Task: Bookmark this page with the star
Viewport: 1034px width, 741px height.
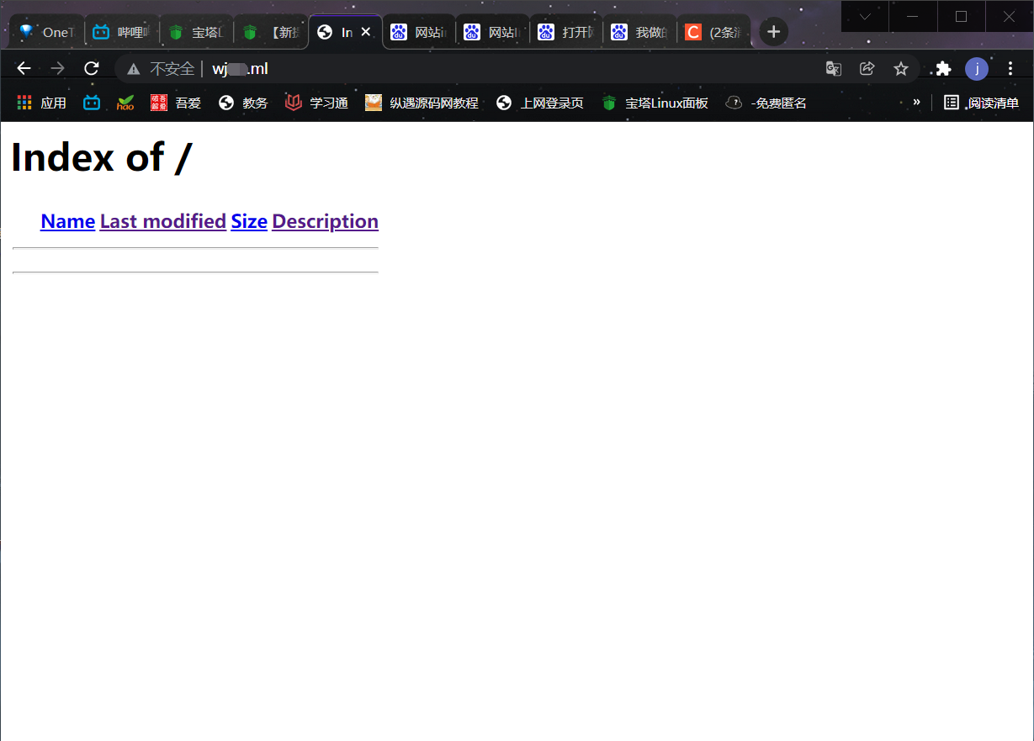Action: tap(901, 69)
